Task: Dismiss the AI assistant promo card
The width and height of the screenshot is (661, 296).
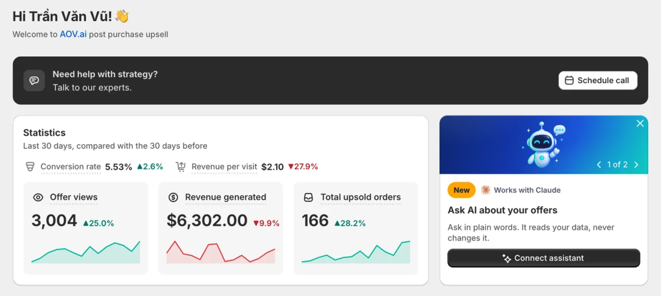Action: pos(640,123)
